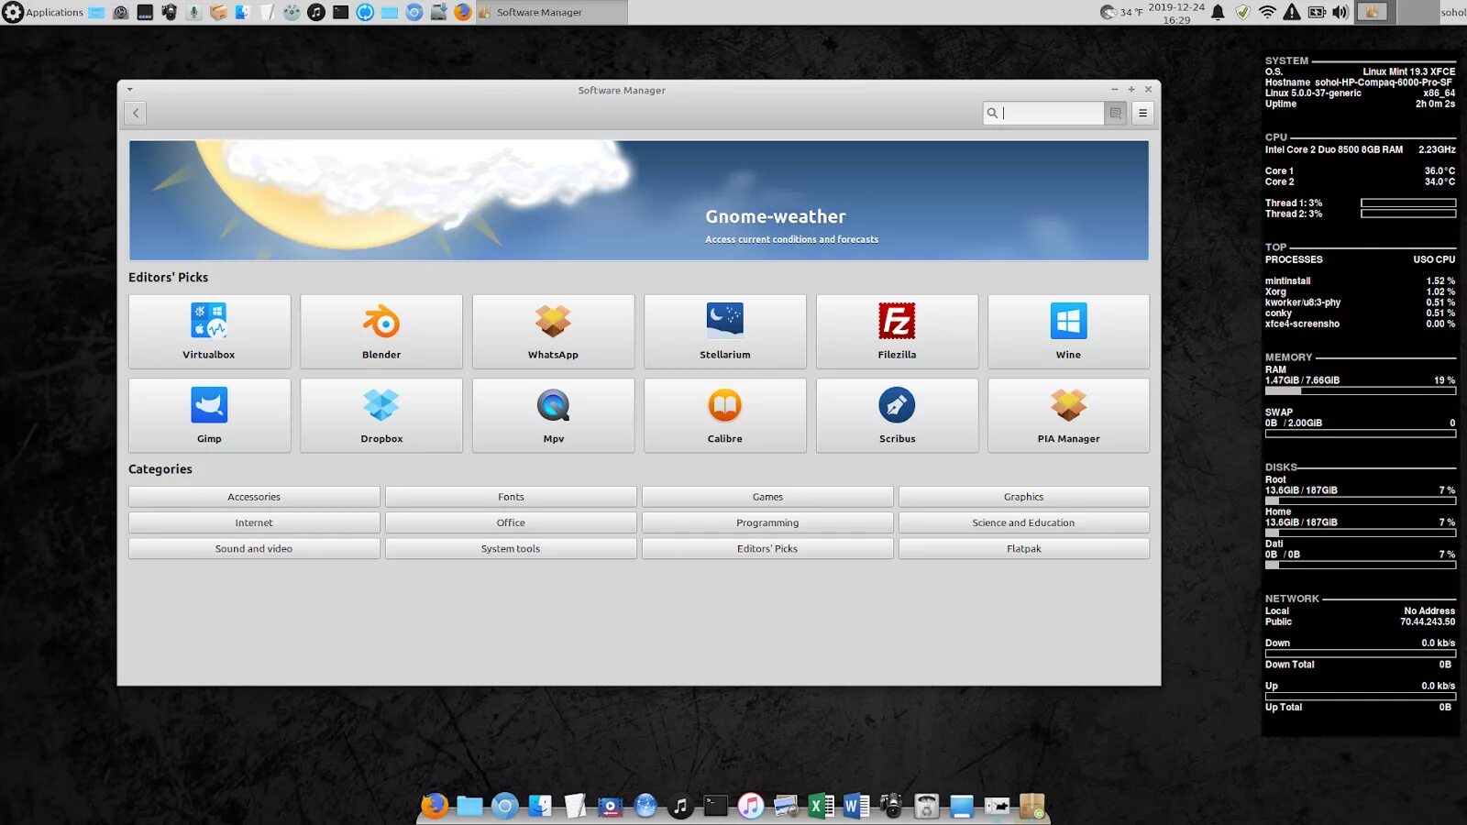Open the PIA Manager app tile

pyautogui.click(x=1068, y=416)
